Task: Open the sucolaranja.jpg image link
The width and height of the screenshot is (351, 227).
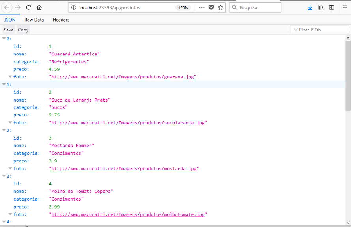Action: point(128,123)
